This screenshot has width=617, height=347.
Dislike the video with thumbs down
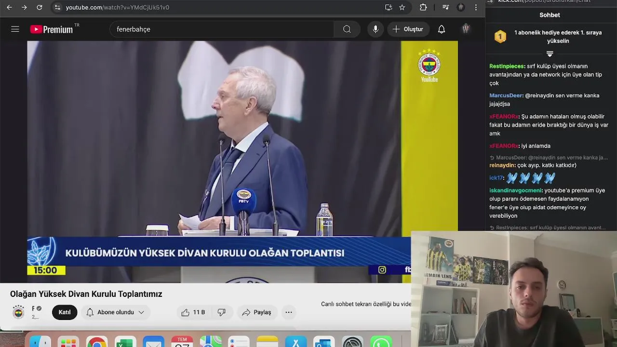click(x=222, y=312)
